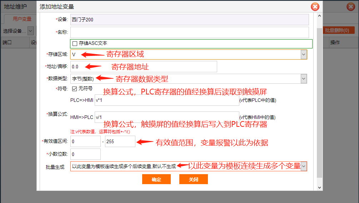The height and width of the screenshot is (203, 359).
Task: Close the 地址维护 background window
Action: 350,7
